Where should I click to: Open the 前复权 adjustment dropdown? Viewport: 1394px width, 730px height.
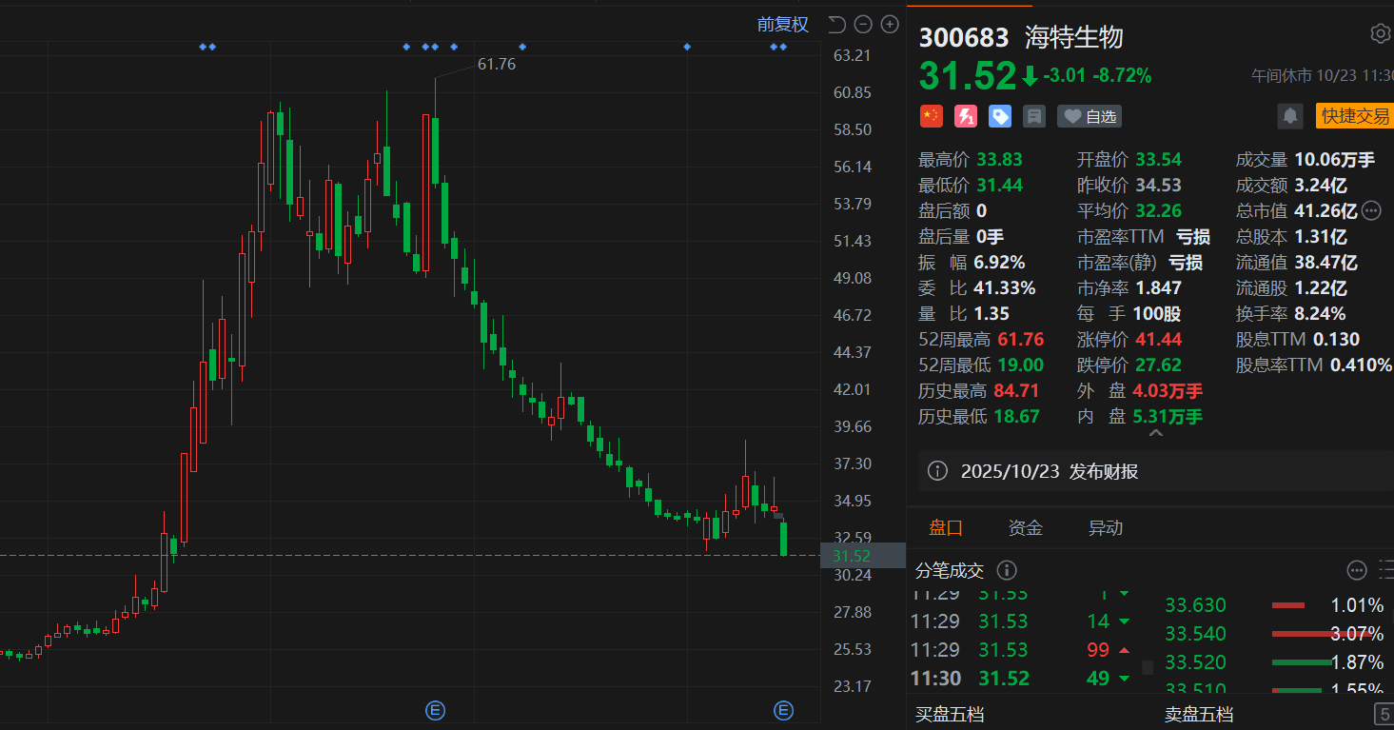(x=782, y=25)
